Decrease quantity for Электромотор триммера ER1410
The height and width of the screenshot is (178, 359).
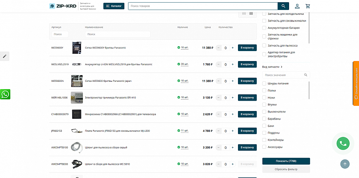coord(218,98)
